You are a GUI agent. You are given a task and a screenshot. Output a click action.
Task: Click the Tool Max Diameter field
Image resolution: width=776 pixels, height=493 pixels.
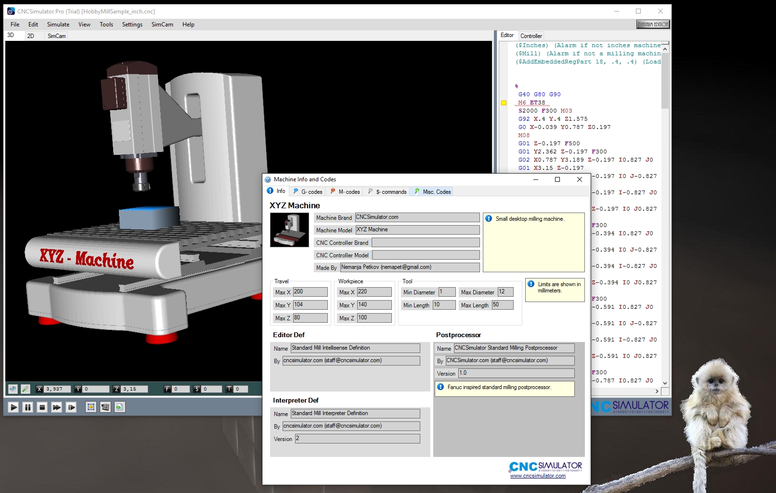point(505,292)
